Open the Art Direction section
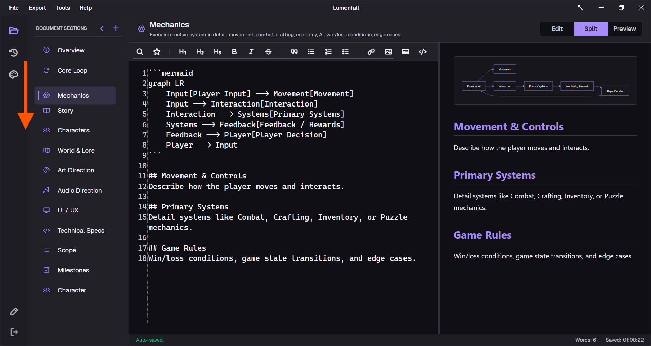651x346 pixels. tap(75, 170)
